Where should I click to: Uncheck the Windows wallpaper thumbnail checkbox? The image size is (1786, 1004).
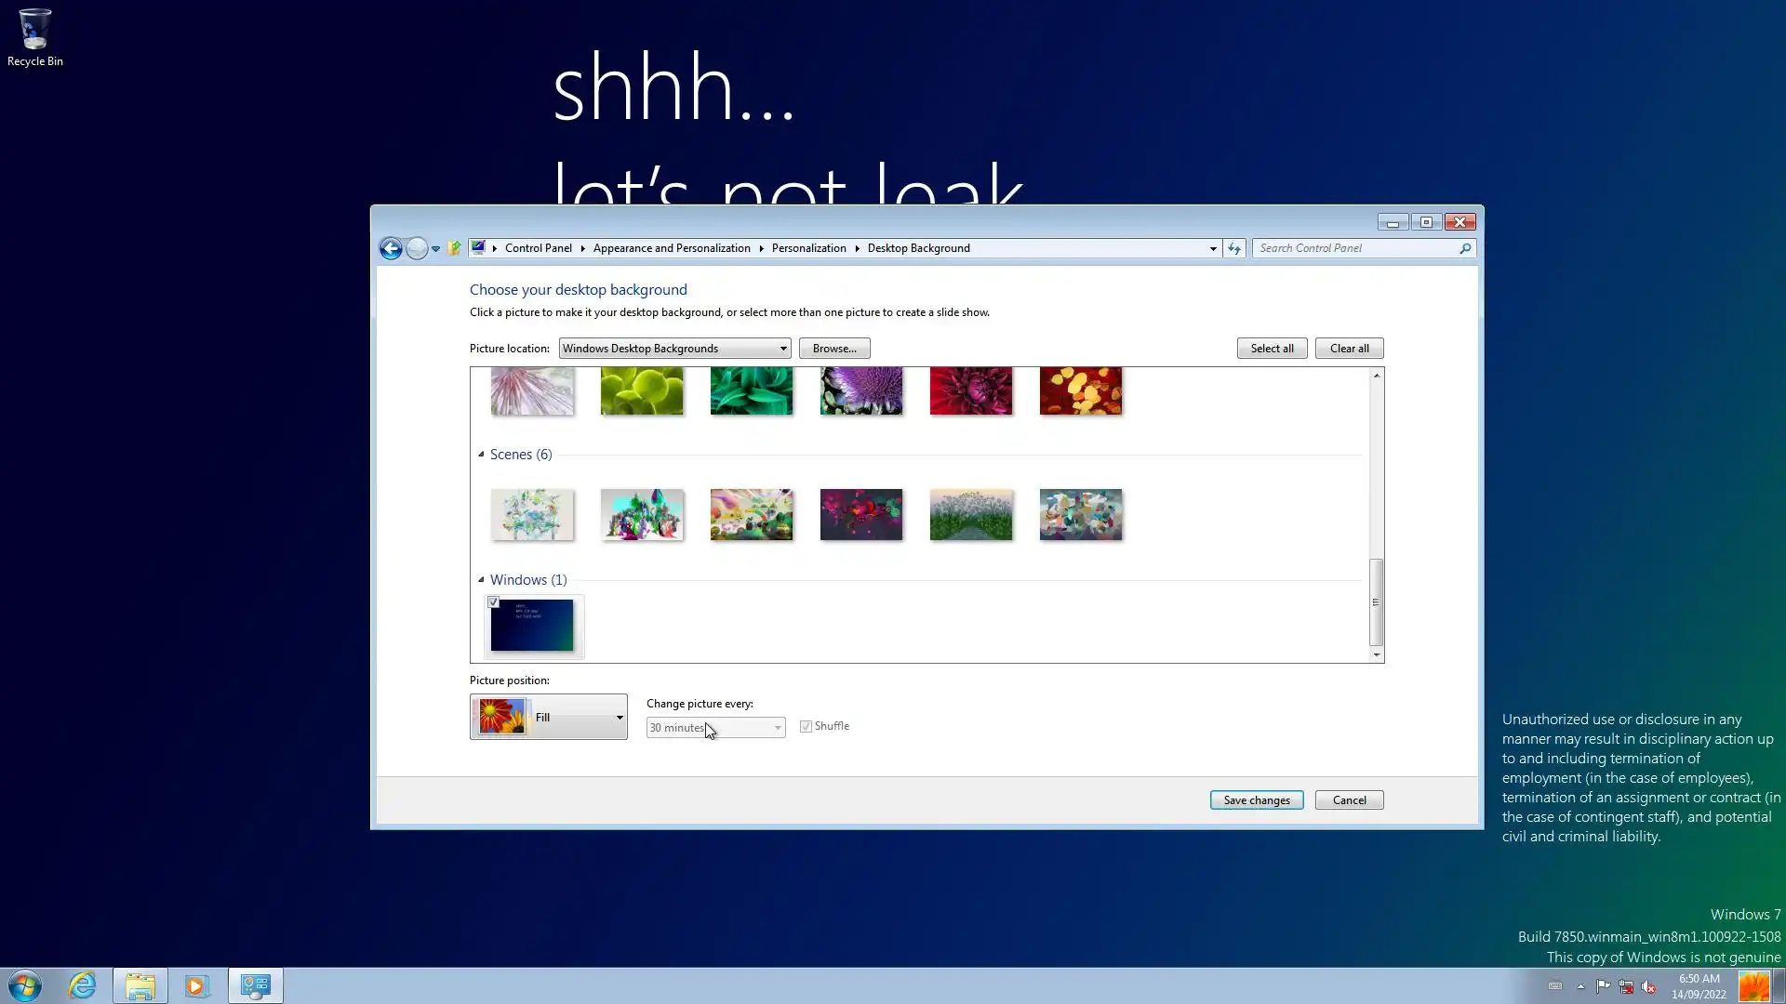coord(494,603)
